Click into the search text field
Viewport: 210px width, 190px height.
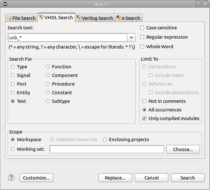68,37
